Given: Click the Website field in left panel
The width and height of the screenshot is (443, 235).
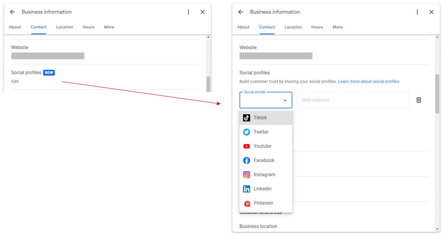Looking at the screenshot, I should pos(48,56).
